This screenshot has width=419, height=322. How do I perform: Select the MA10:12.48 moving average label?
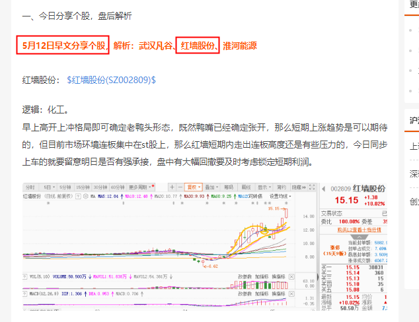pos(137,197)
